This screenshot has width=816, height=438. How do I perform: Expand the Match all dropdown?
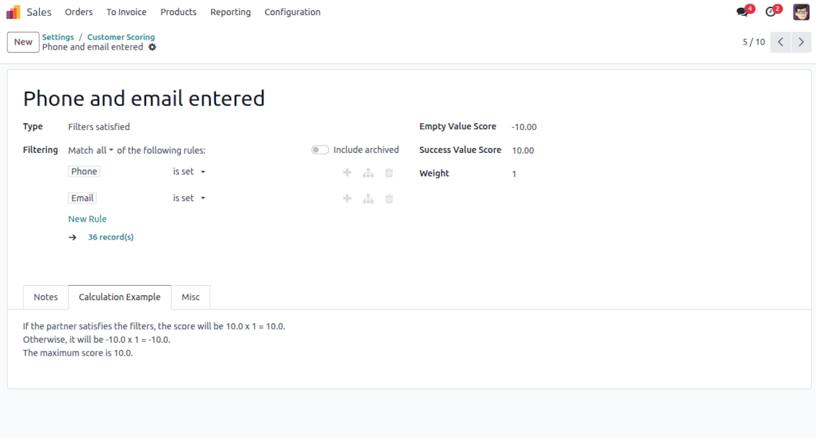(105, 150)
